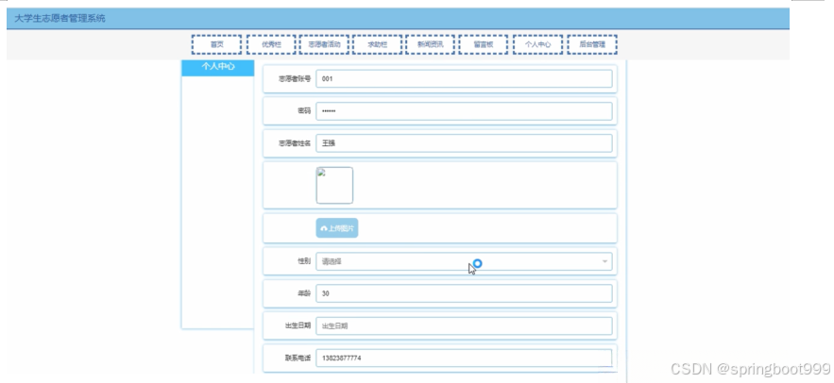Click the broken avatar image thumbnail
834x383 pixels.
[x=334, y=186]
